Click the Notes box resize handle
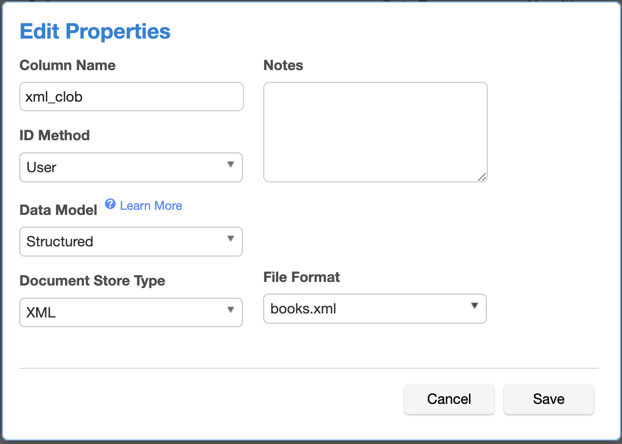The height and width of the screenshot is (444, 622). click(482, 176)
